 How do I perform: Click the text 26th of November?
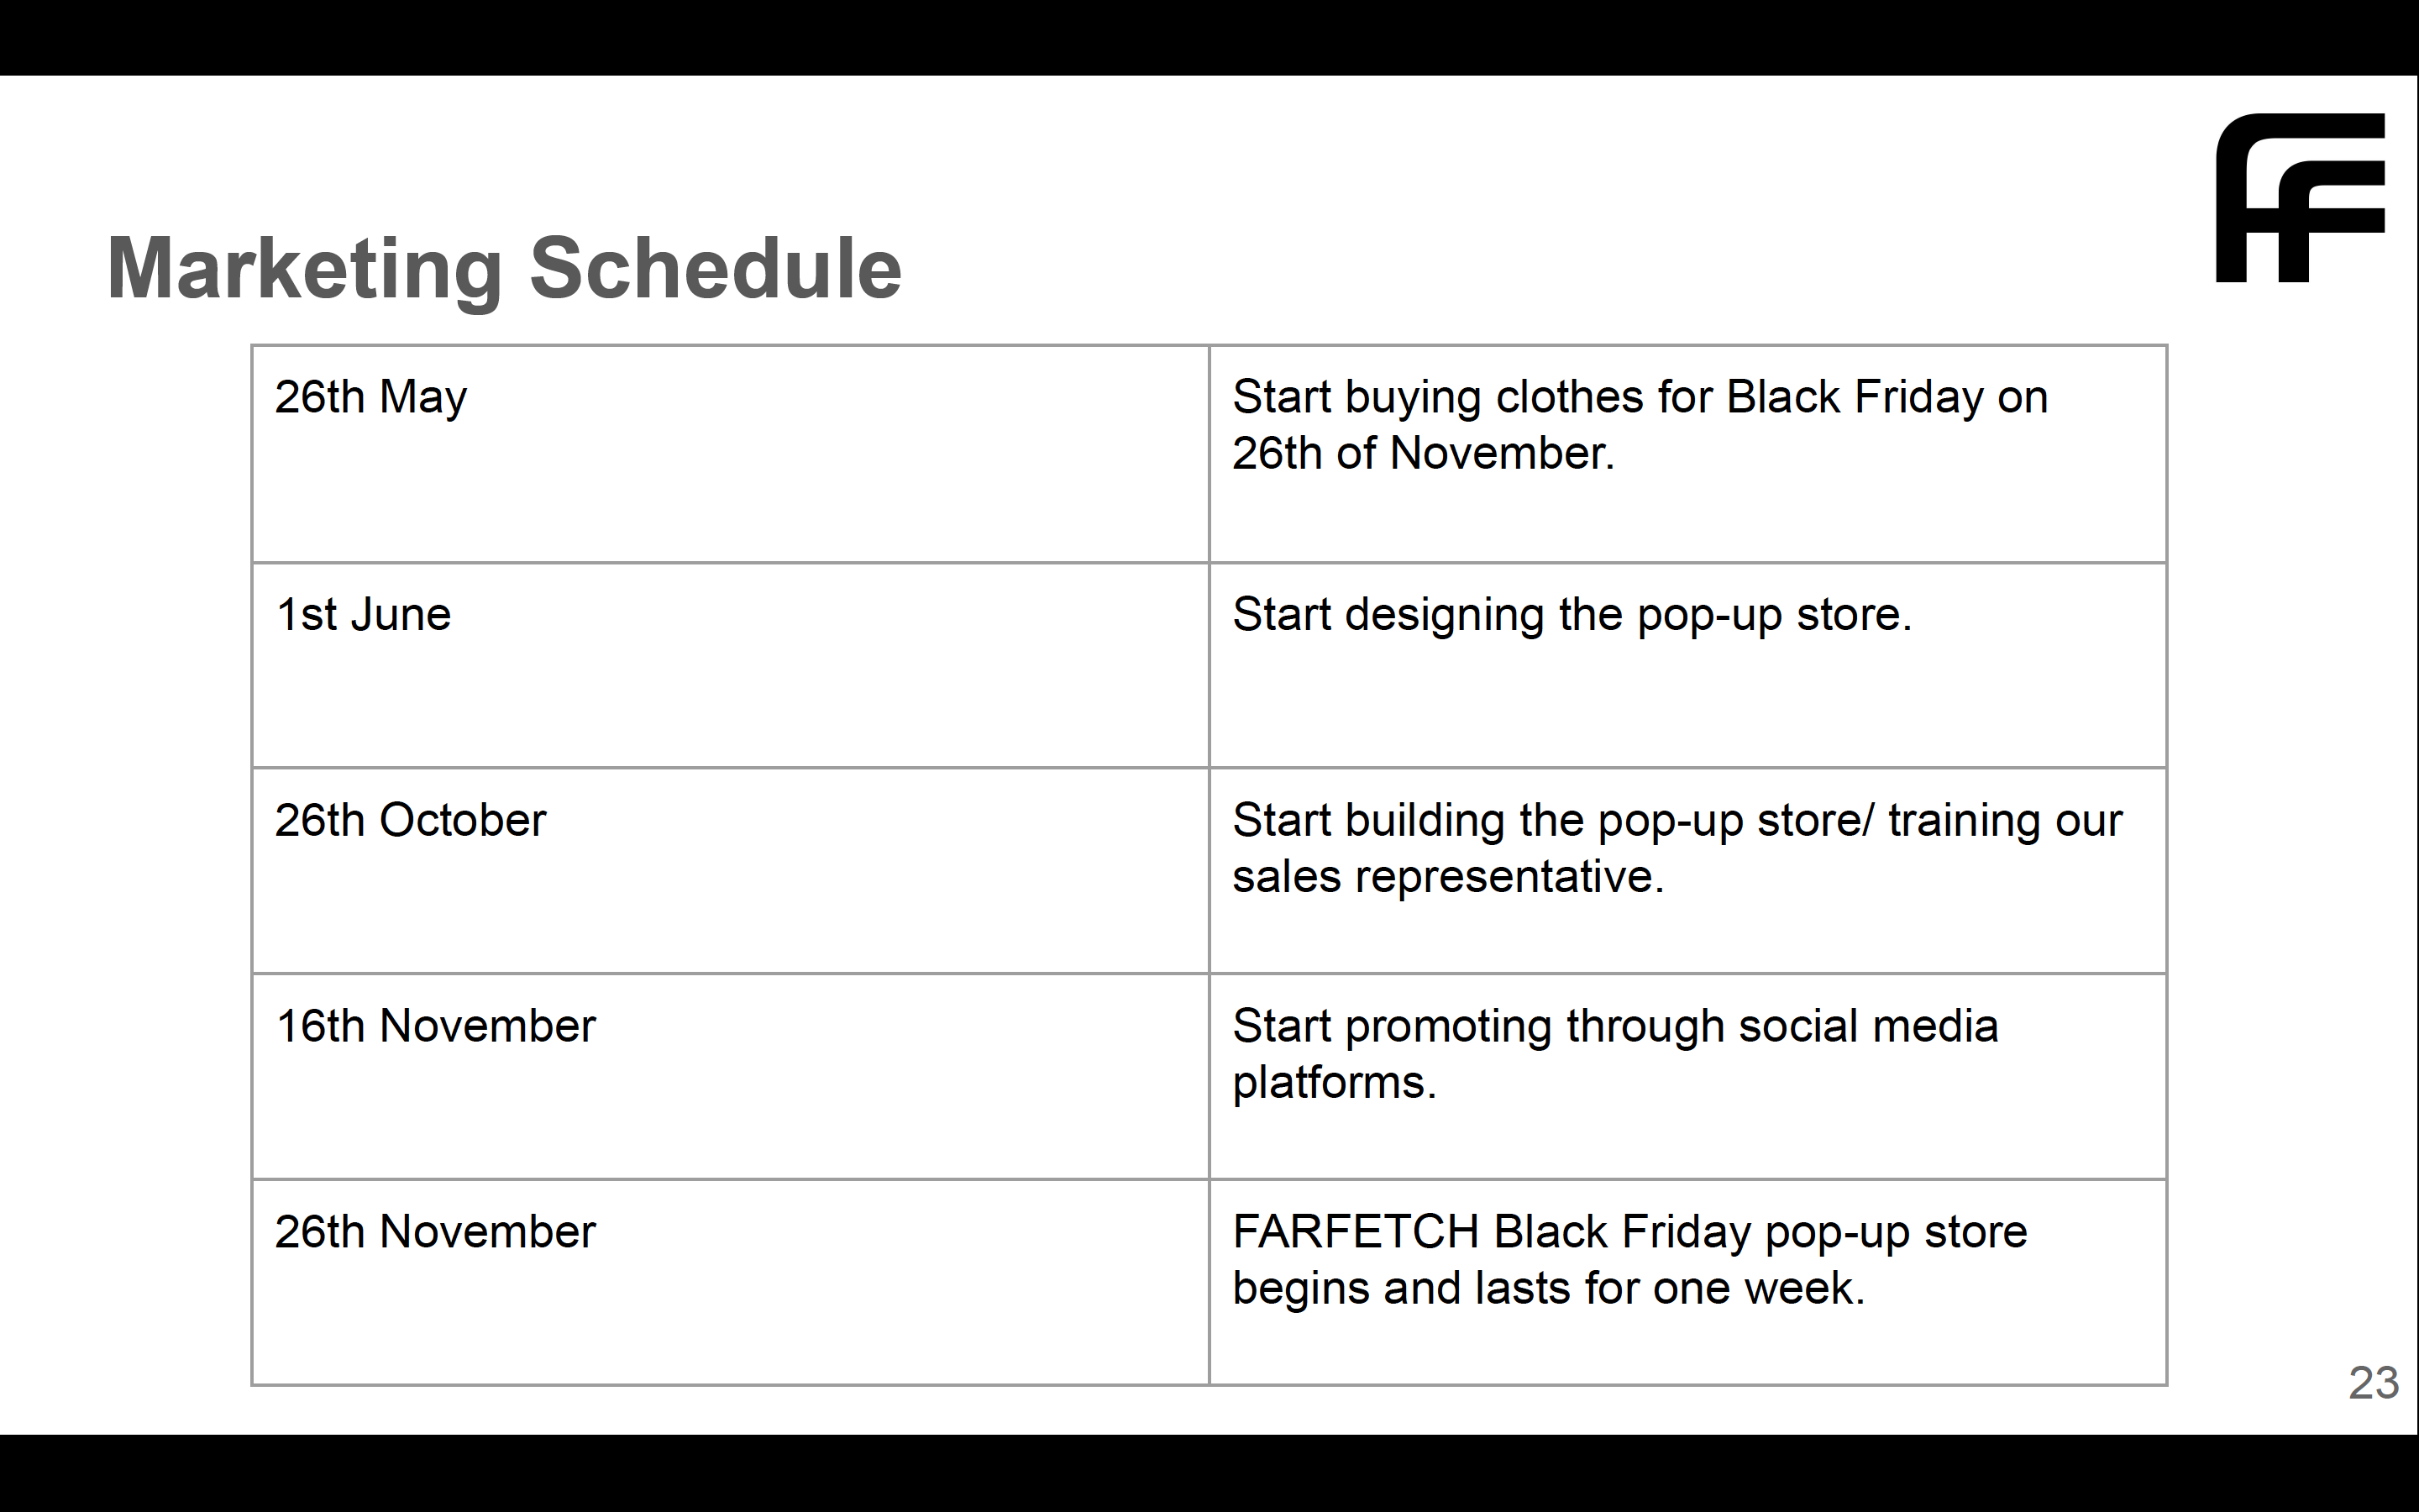[1422, 453]
